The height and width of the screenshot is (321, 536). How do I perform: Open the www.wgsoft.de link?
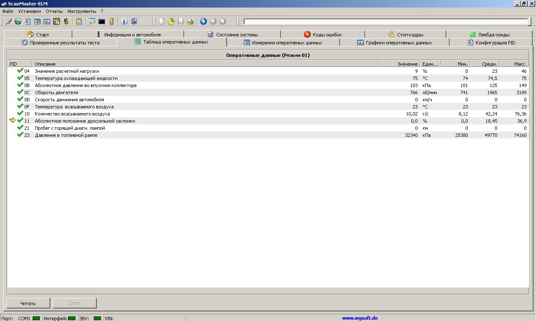pos(360,318)
